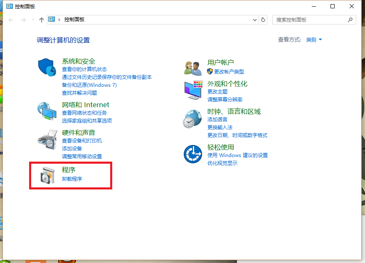Click the forward navigation arrow
365x263 pixels.
pyautogui.click(x=23, y=20)
